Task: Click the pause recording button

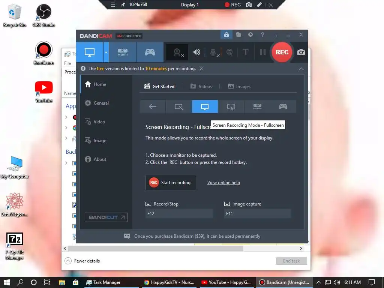Action: (x=262, y=52)
